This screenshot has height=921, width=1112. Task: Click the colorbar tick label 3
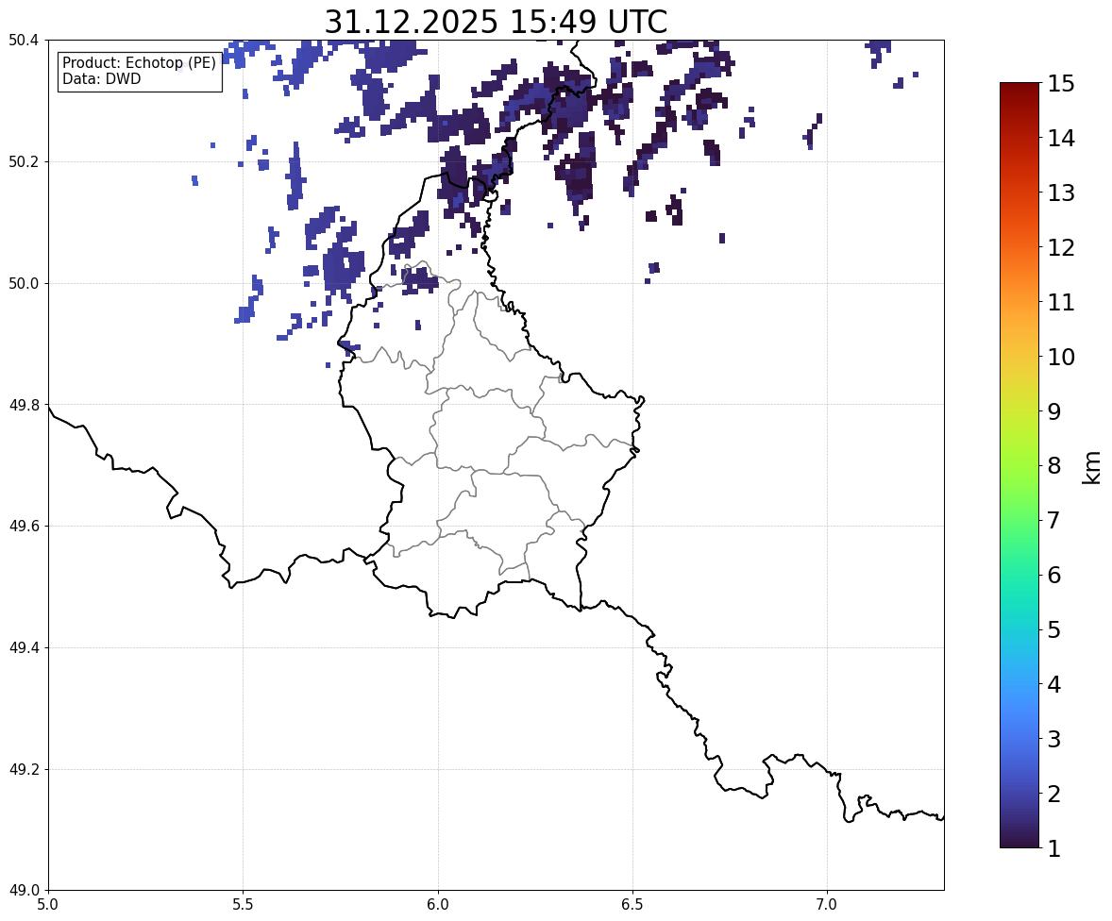click(x=1054, y=739)
